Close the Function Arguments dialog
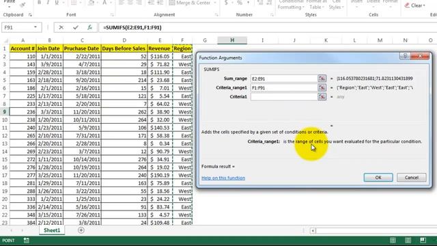437x246 pixels. click(420, 56)
